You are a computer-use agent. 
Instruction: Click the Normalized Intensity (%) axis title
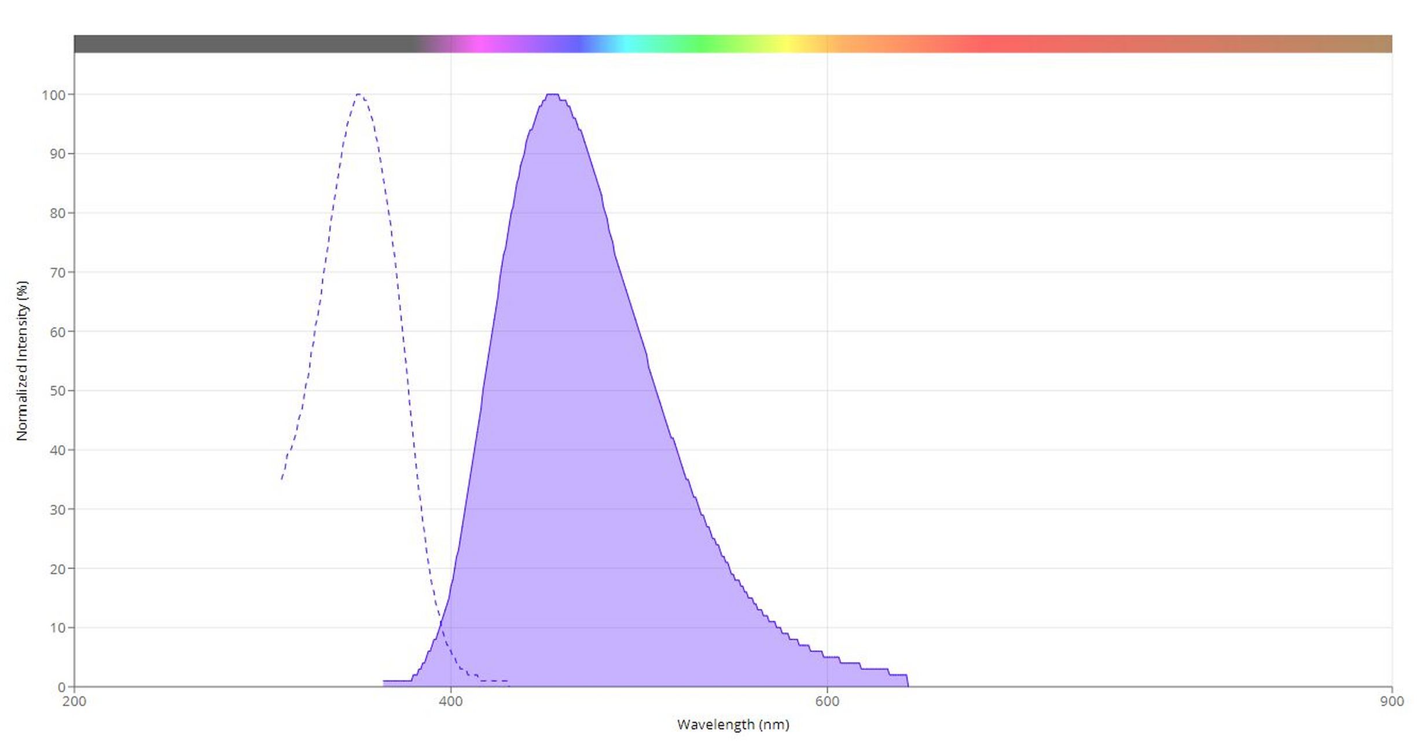point(22,361)
